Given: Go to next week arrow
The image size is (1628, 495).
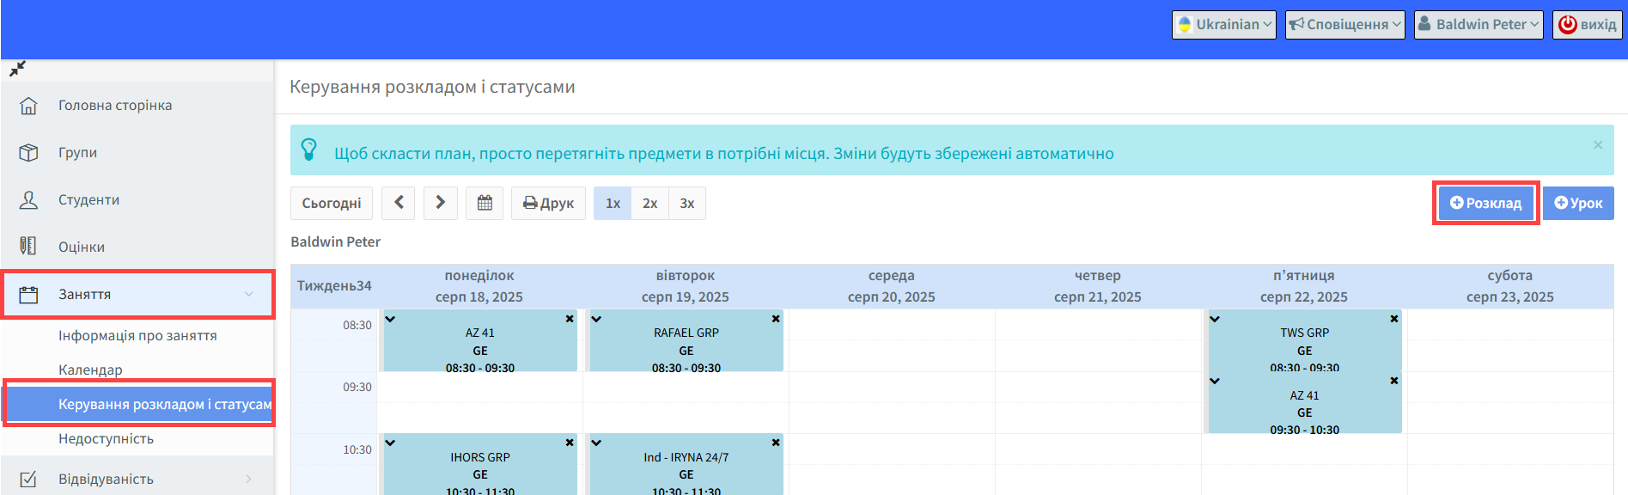Looking at the screenshot, I should (x=440, y=203).
